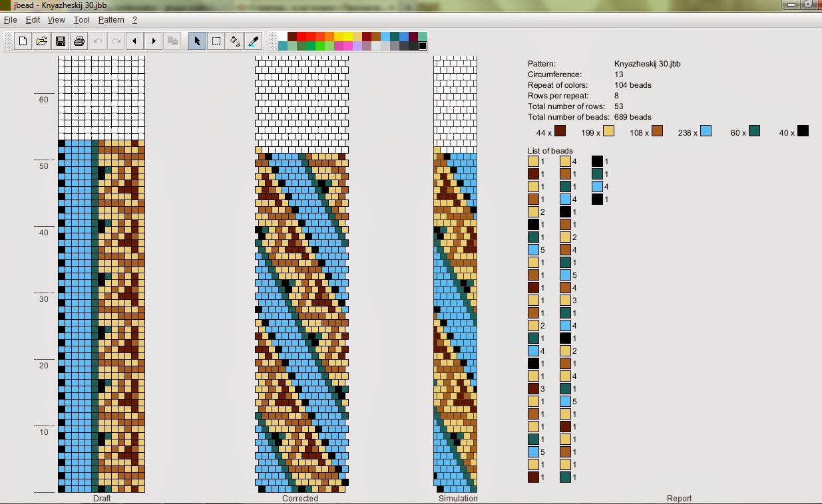Pick the eyedropper color picker tool
Image resolution: width=822 pixels, height=504 pixels.
[x=254, y=41]
